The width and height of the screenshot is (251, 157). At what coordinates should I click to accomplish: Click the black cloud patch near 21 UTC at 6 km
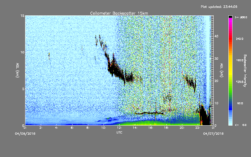click(191, 83)
